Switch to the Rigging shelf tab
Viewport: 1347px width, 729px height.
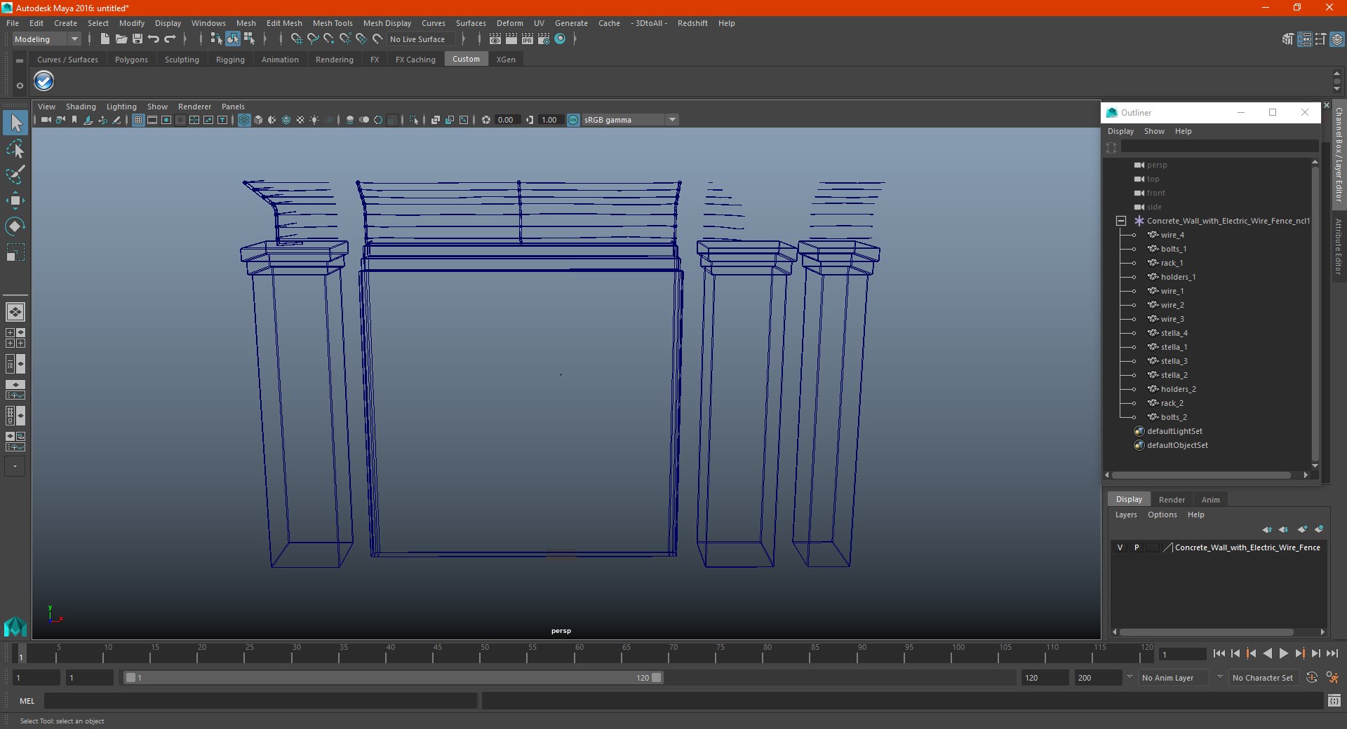(x=230, y=60)
